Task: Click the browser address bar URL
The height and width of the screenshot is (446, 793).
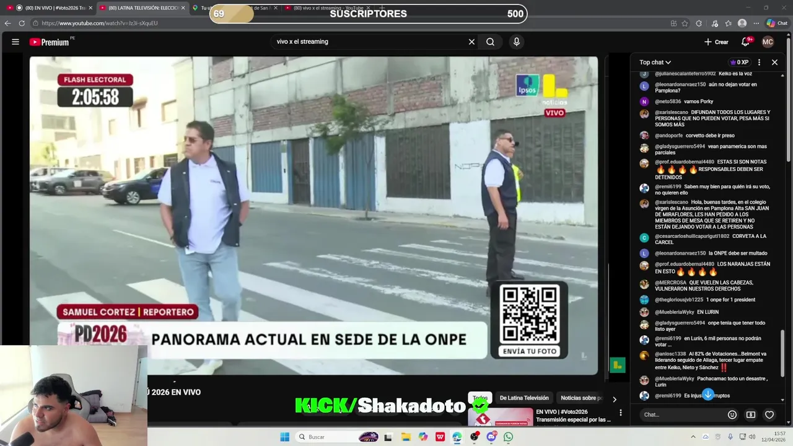Action: (99, 23)
